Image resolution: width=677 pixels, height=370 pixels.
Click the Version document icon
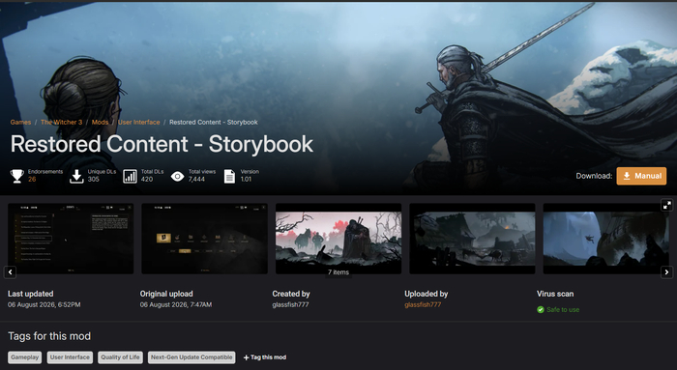[x=229, y=176]
